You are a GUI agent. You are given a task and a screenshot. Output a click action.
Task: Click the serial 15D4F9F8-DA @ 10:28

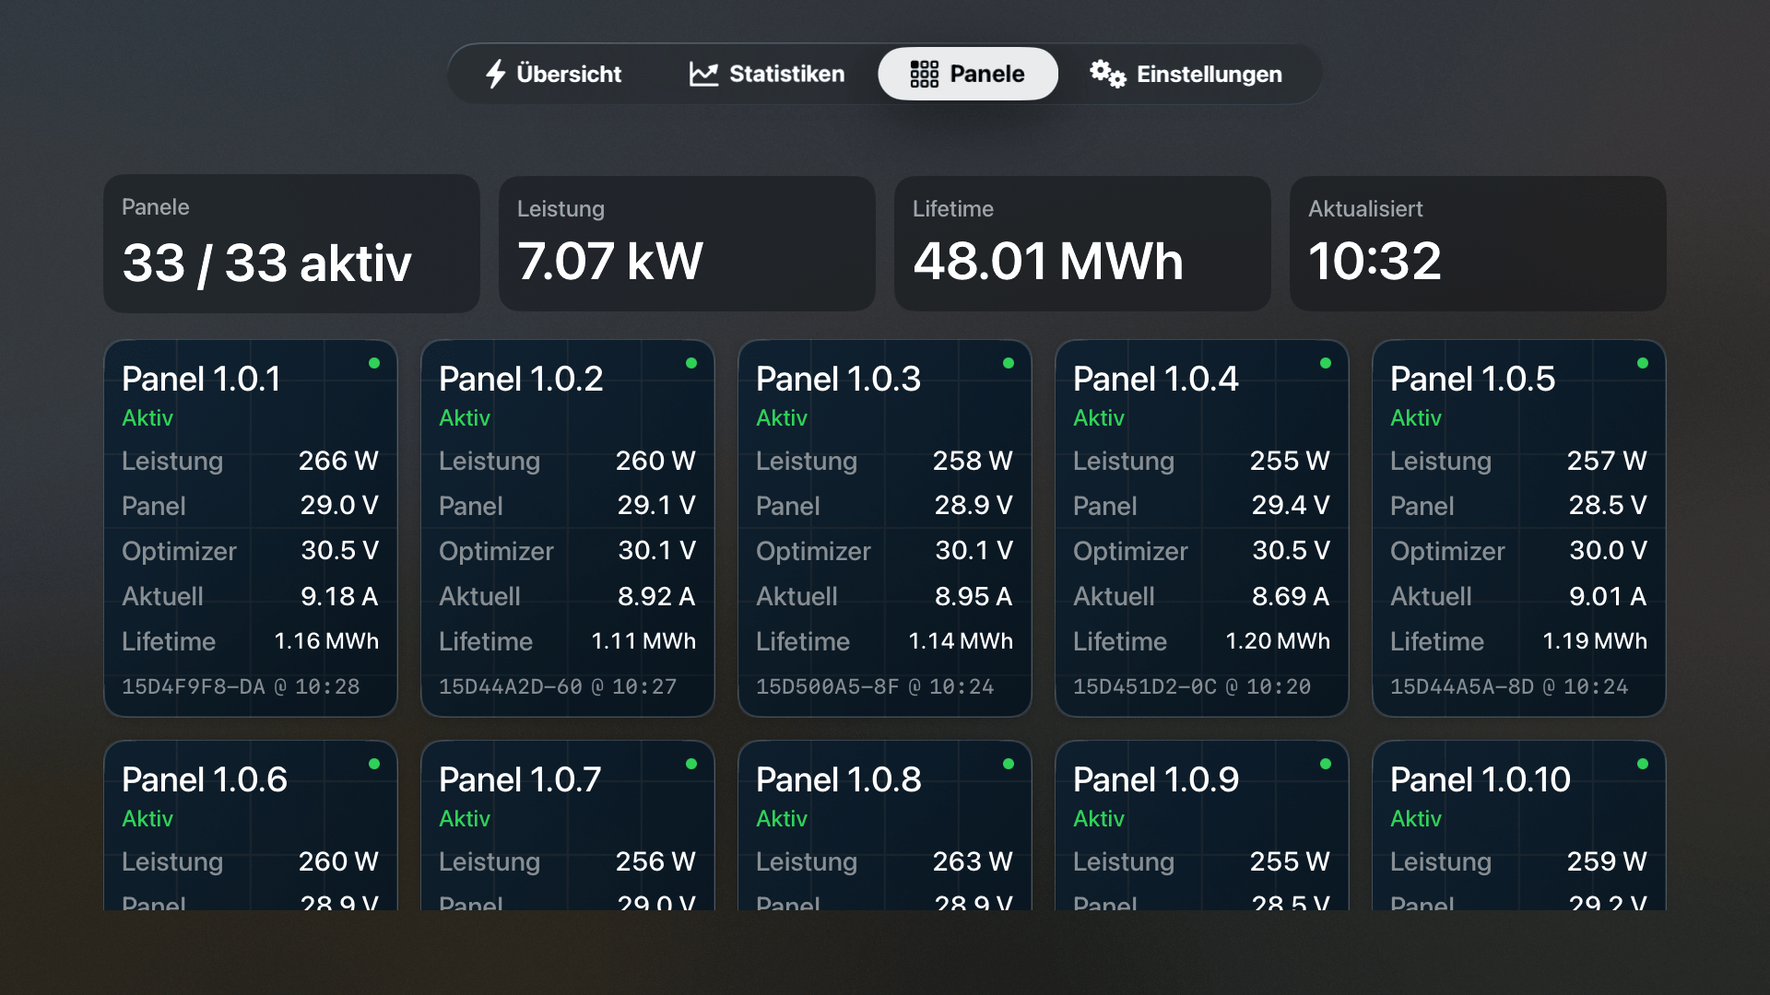tap(241, 686)
